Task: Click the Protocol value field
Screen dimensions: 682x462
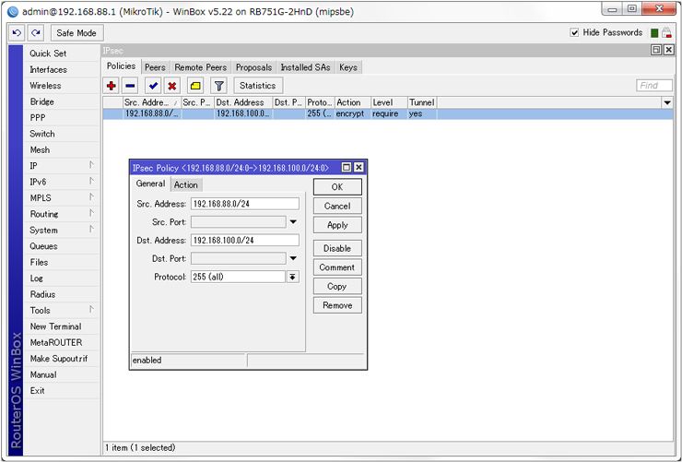Action: tap(239, 277)
